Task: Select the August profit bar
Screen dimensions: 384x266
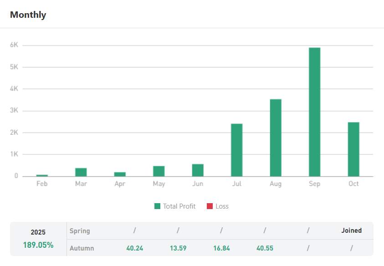Action: [276, 138]
